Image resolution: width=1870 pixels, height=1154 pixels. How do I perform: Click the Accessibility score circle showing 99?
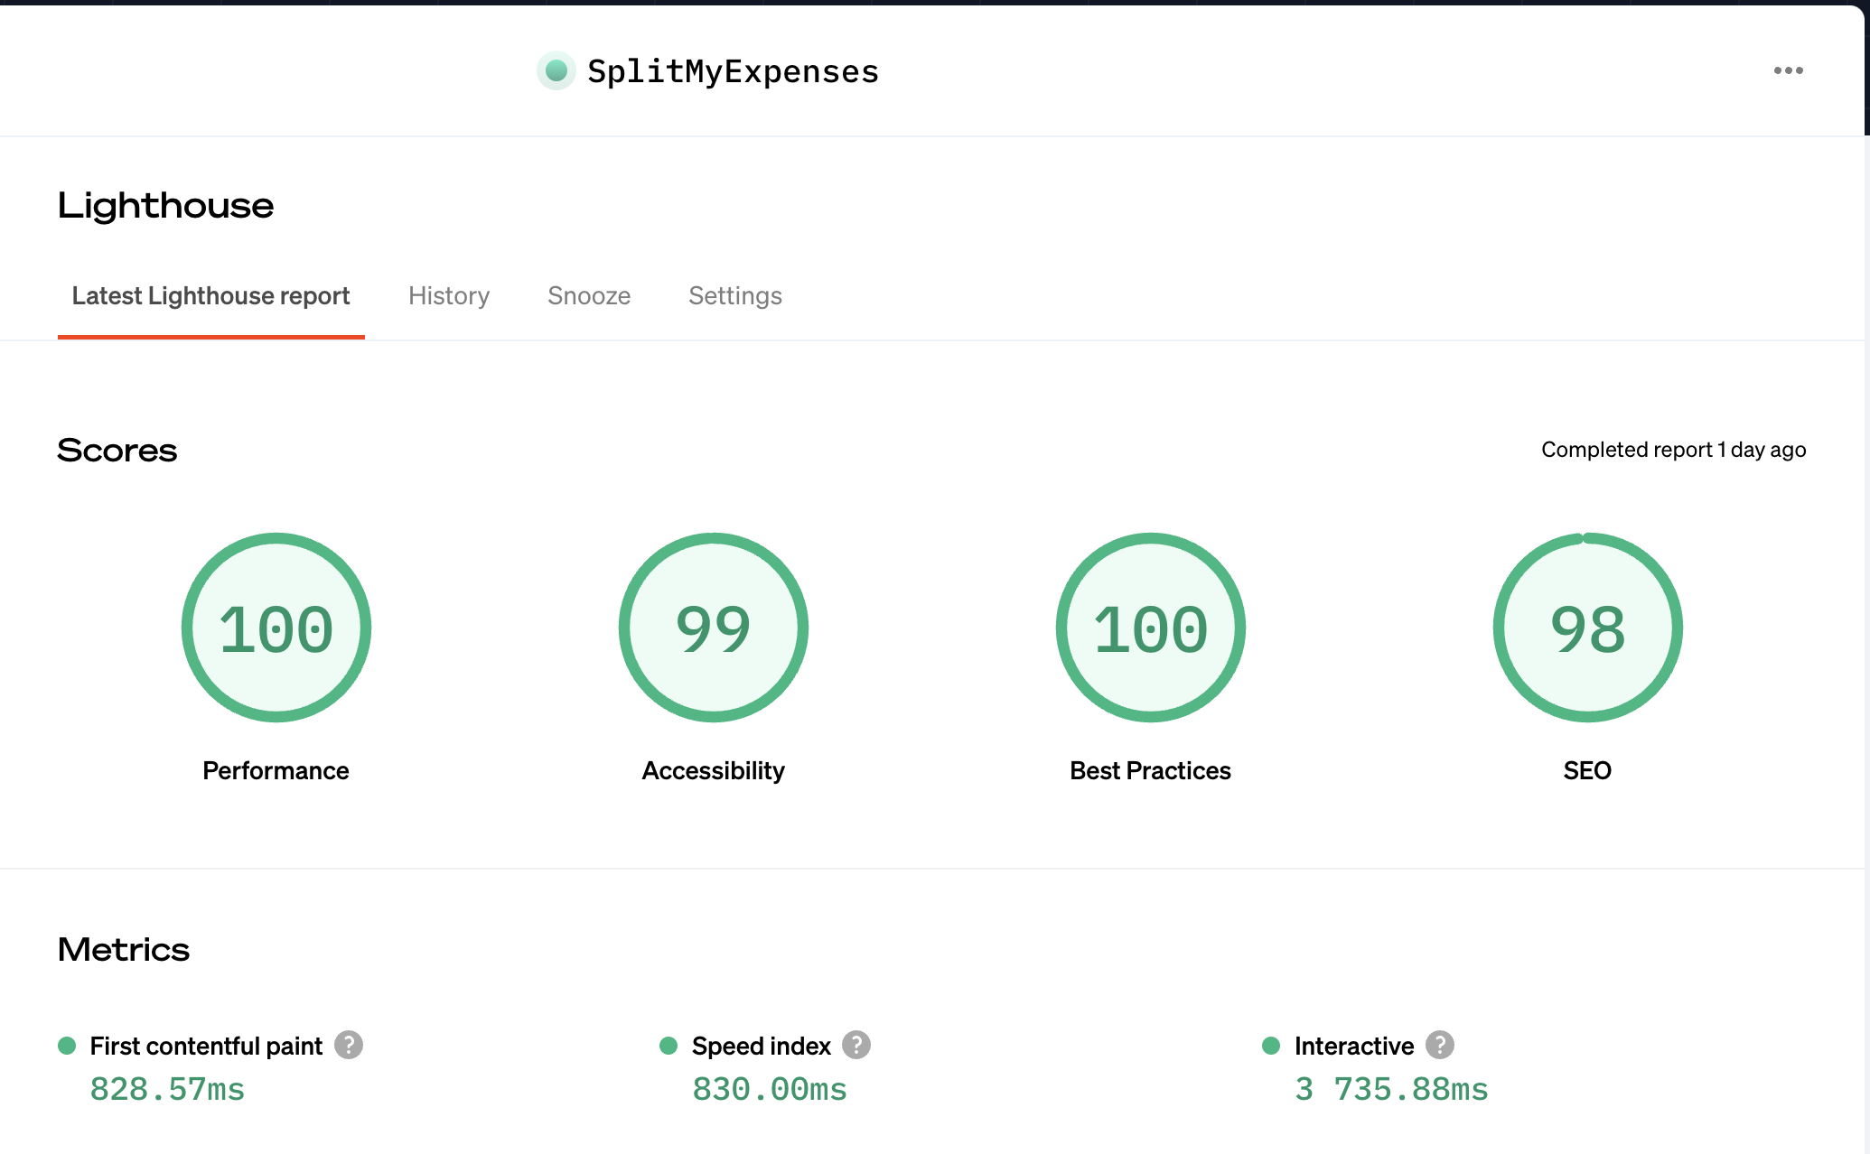pos(714,628)
